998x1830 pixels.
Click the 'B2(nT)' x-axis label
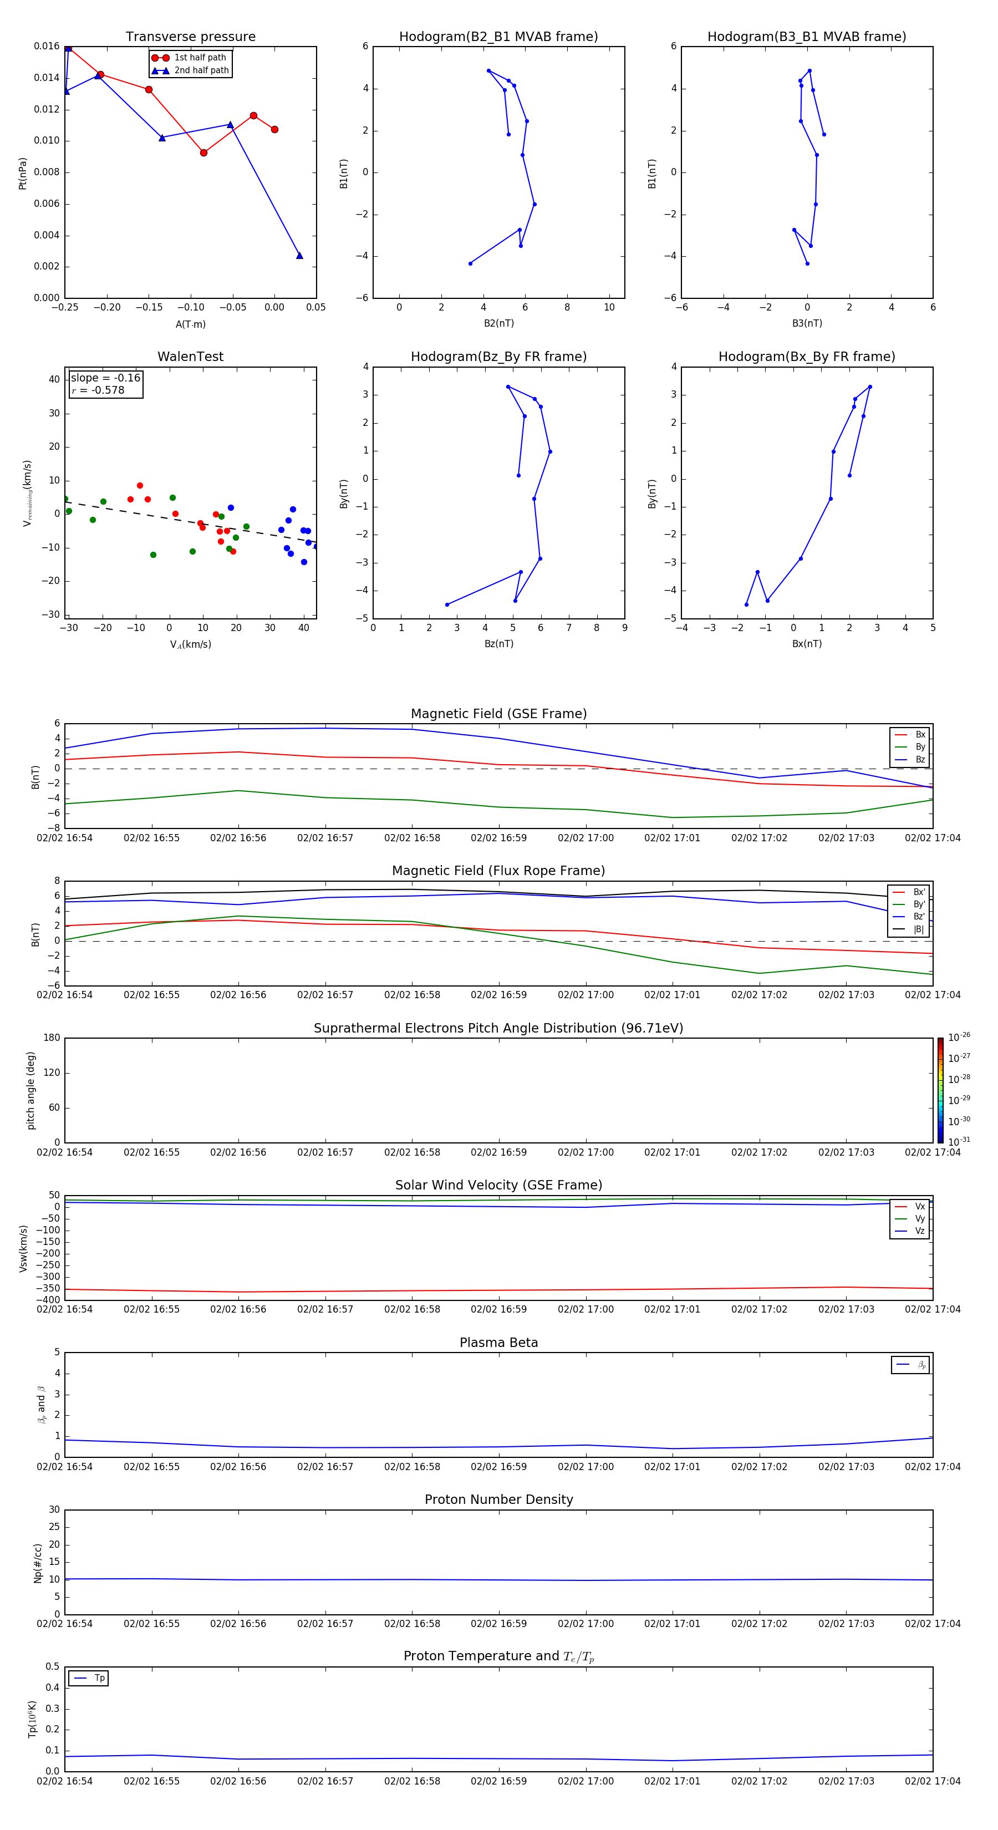click(498, 323)
